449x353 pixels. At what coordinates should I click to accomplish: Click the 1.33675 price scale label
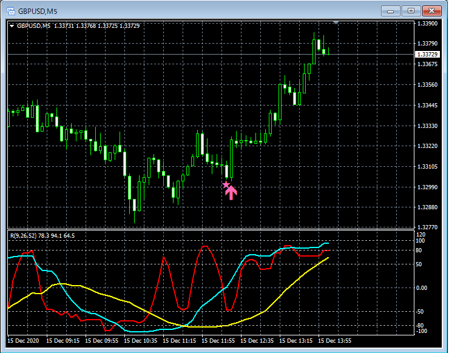(x=428, y=64)
